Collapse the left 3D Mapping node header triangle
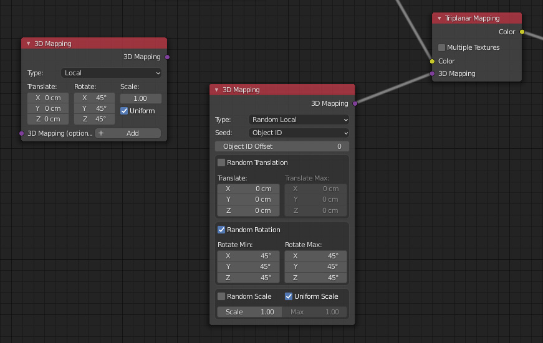 28,44
